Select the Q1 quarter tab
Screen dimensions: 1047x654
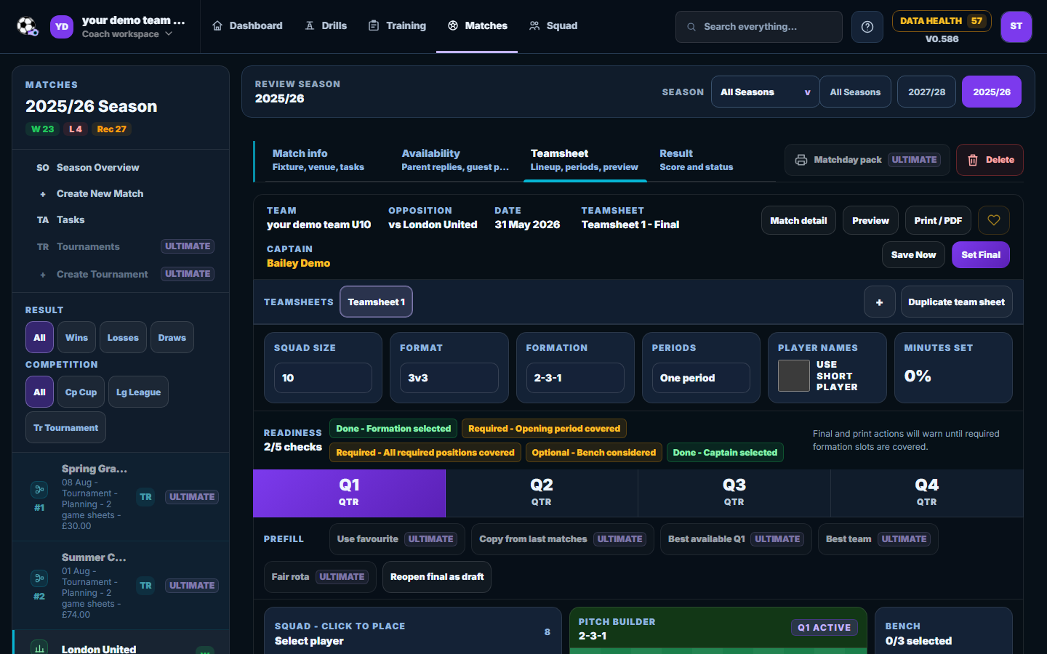tap(349, 493)
